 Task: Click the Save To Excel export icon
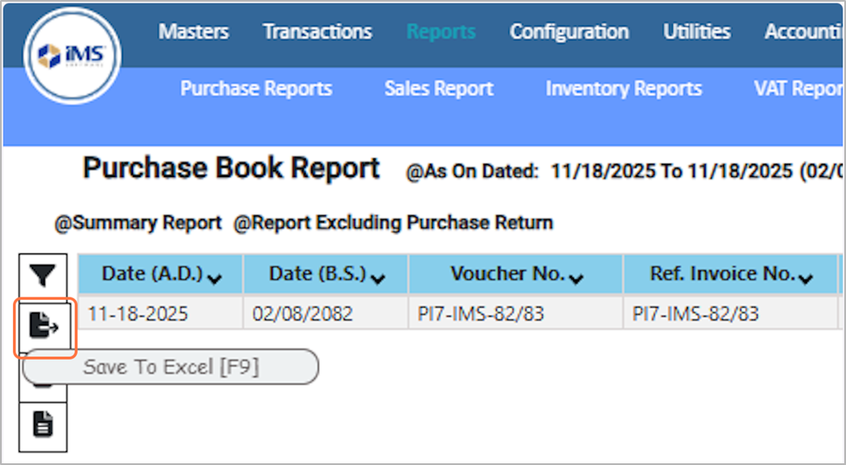44,325
